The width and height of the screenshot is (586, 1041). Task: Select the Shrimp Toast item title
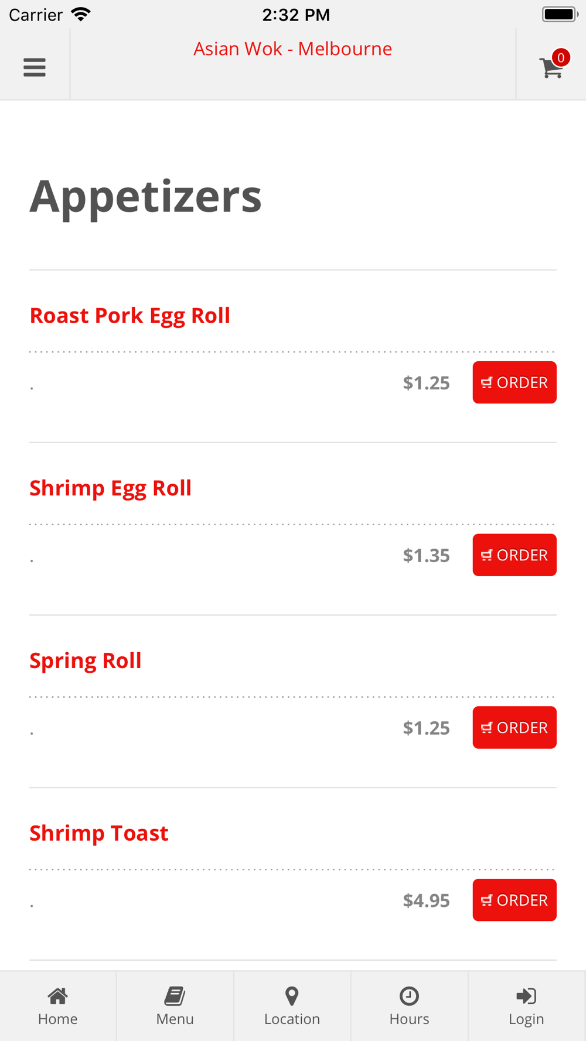click(99, 833)
